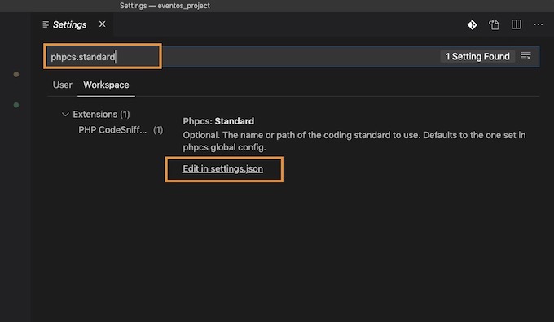Select the Workspace settings tab

click(x=106, y=85)
